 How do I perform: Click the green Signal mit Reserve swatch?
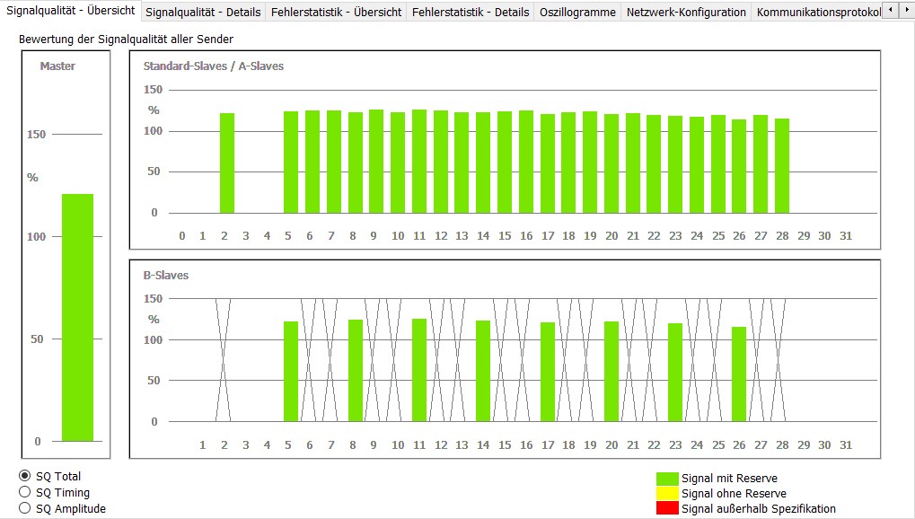point(667,479)
